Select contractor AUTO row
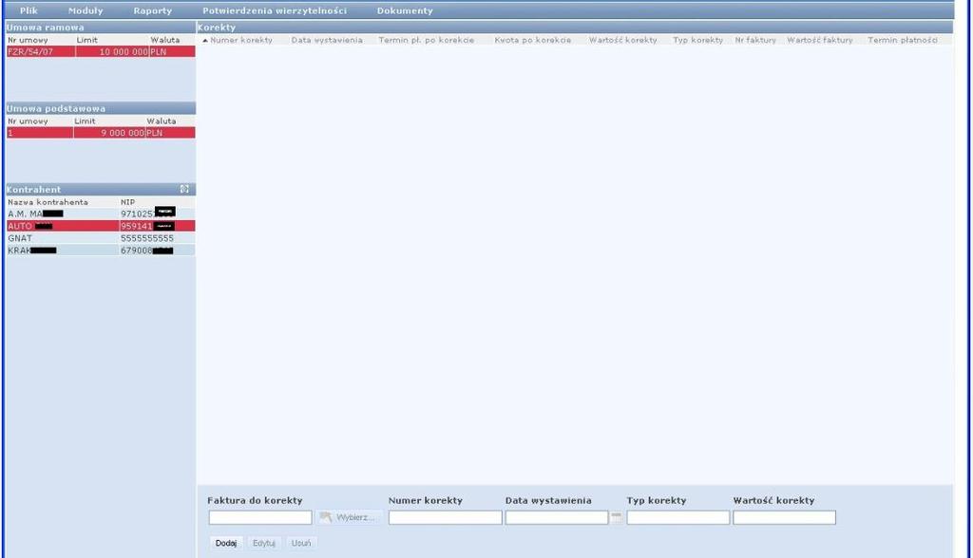The width and height of the screenshot is (973, 558). [101, 226]
